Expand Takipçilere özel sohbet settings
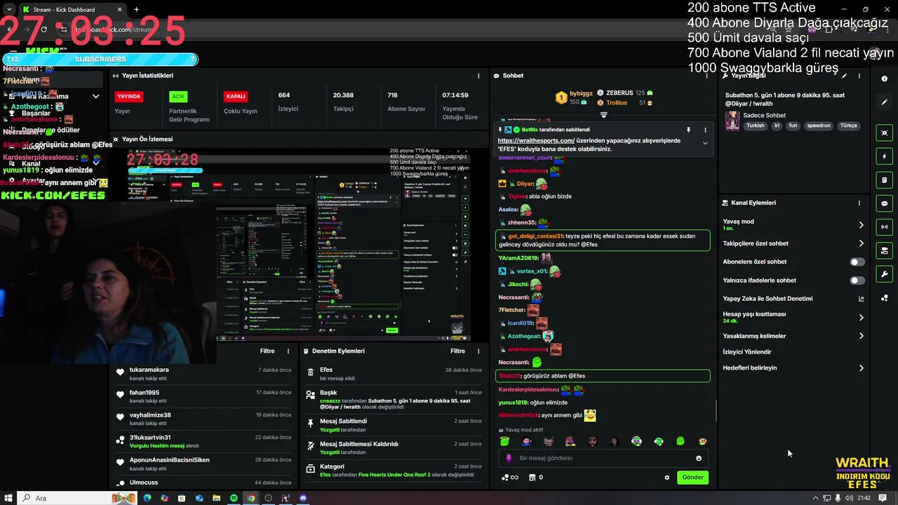898x505 pixels. [x=862, y=243]
